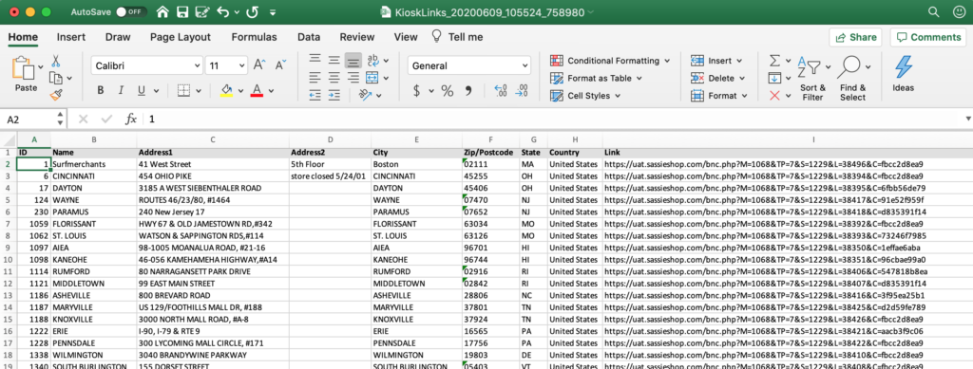Screen dimensions: 973x369
Task: Open the Conditional Formatting dropdown
Action: [x=611, y=61]
